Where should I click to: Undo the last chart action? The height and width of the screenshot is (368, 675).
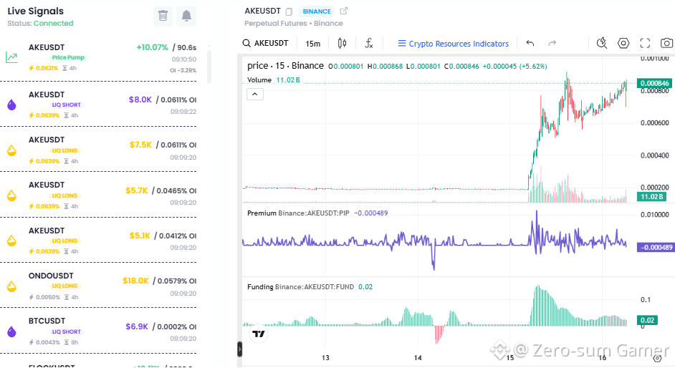pos(530,43)
